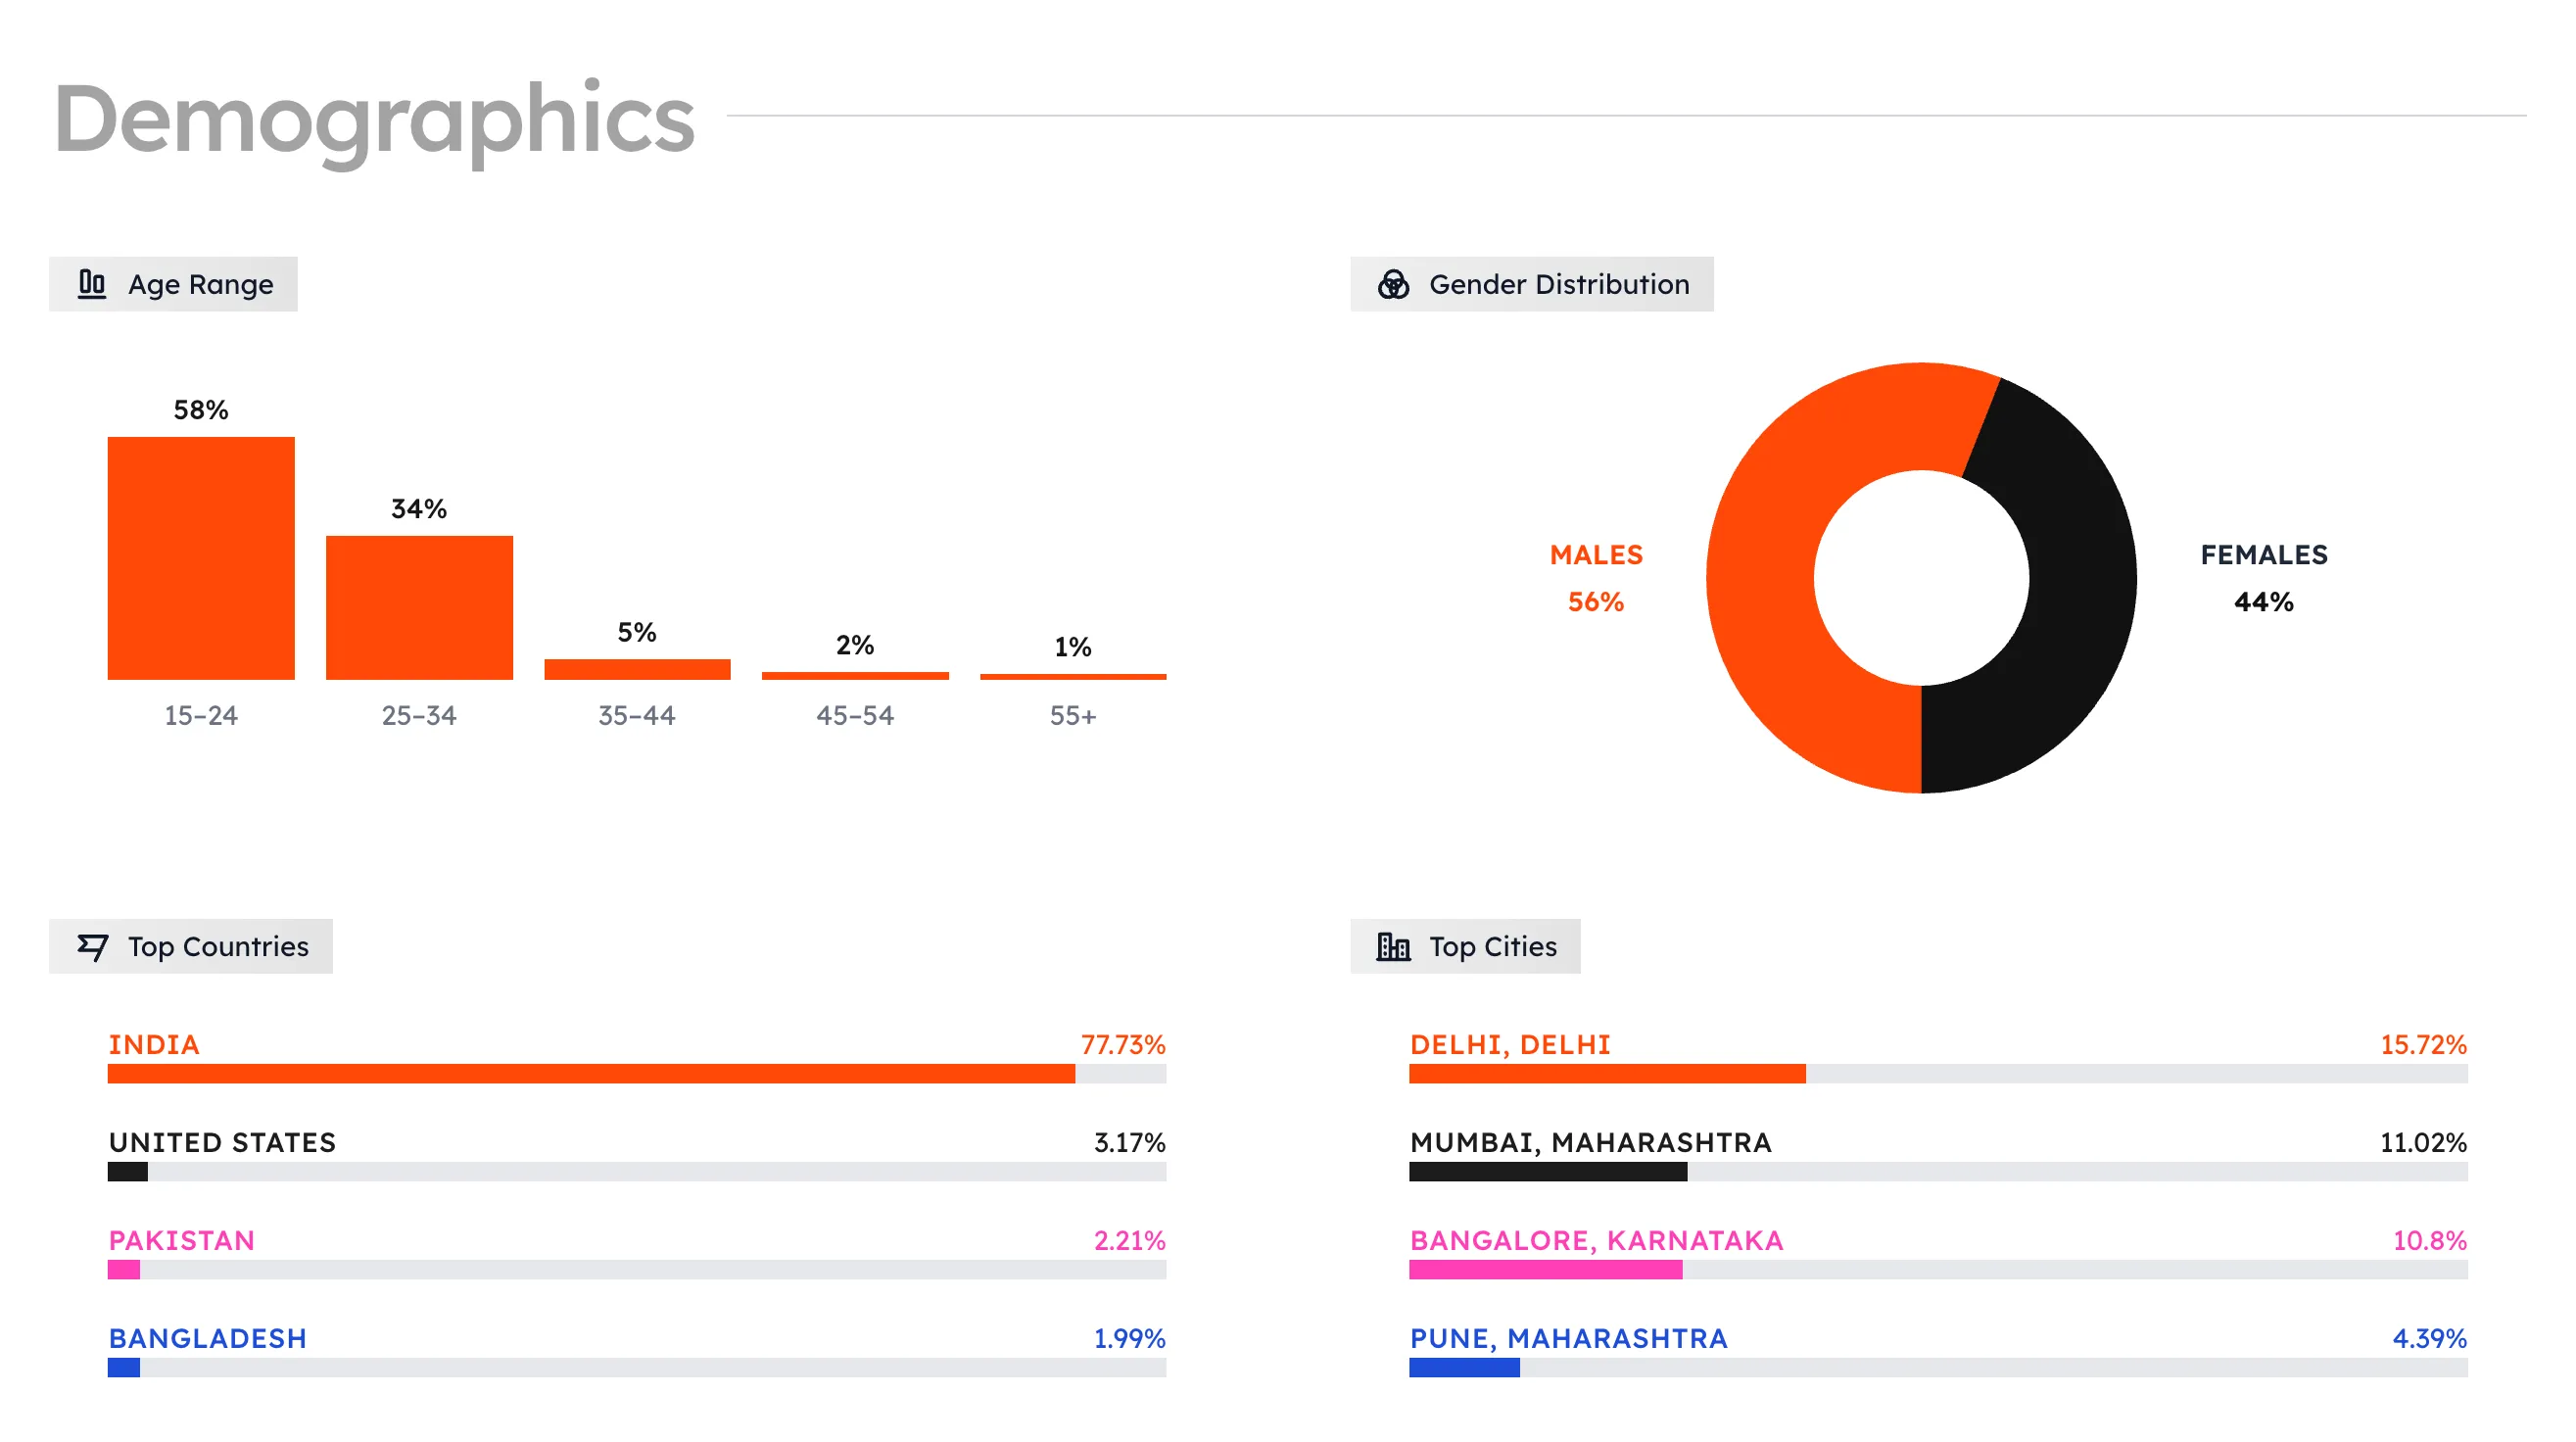The width and height of the screenshot is (2576, 1442).
Task: Select the PUNE, MAHARASHTRA city label
Action: point(1568,1338)
